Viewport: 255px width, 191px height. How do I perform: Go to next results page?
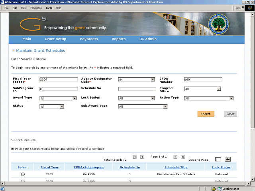pos(175,157)
